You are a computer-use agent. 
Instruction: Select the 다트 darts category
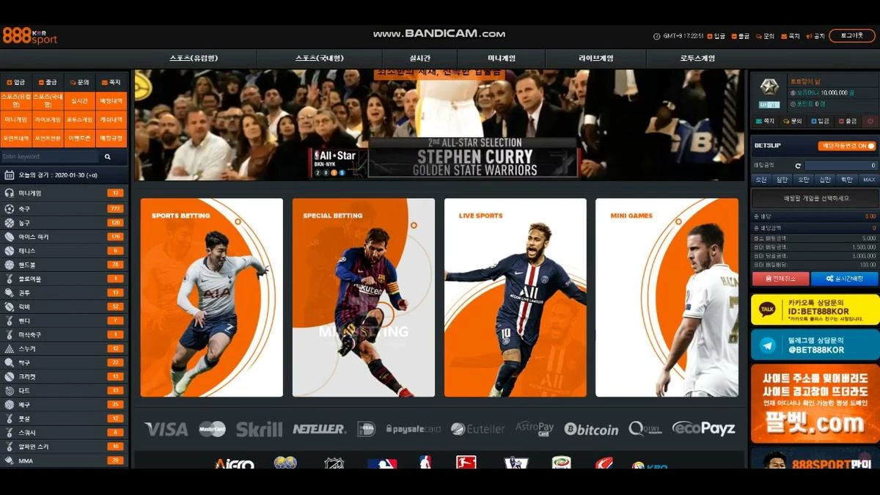[65, 390]
